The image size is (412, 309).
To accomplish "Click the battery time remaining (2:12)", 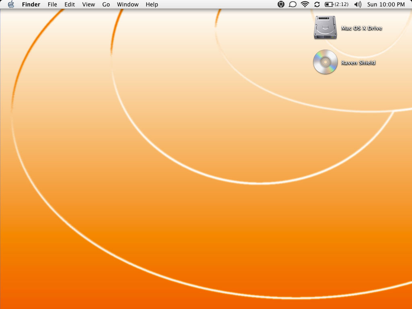I will click(x=341, y=4).
